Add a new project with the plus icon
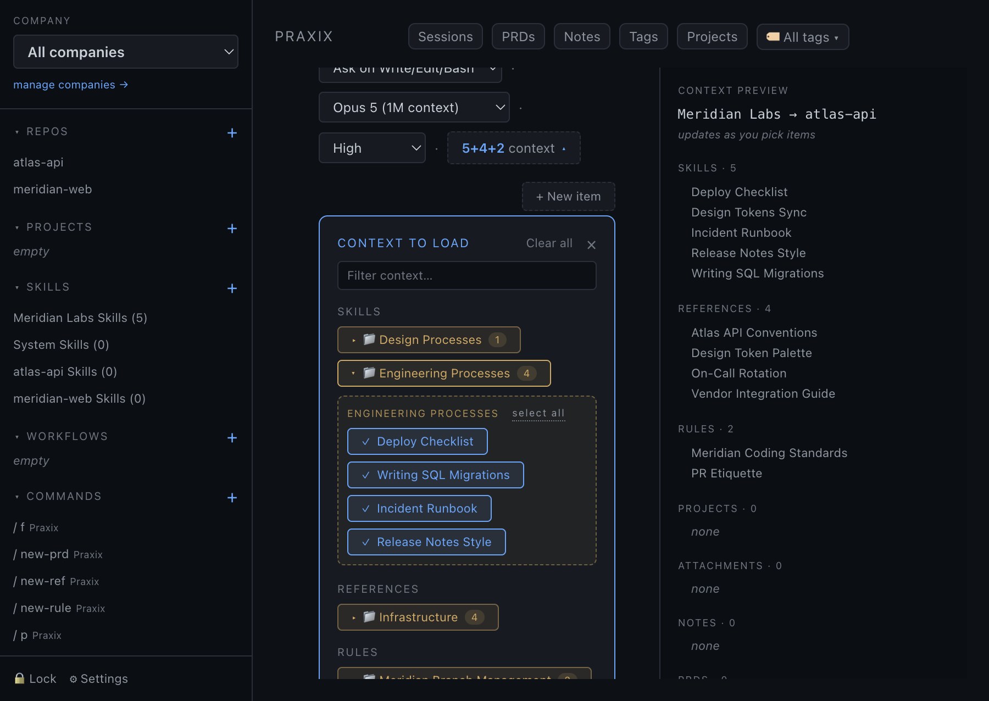Viewport: 989px width, 701px height. click(232, 229)
